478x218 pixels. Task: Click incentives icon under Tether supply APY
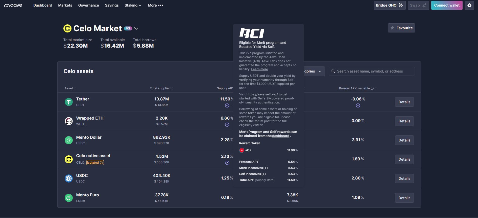227,105
